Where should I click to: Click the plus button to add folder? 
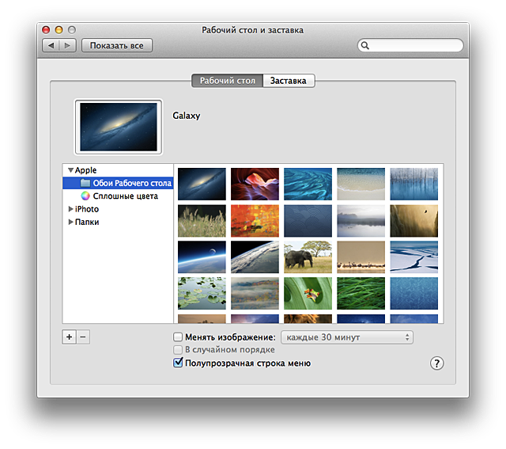pos(69,337)
